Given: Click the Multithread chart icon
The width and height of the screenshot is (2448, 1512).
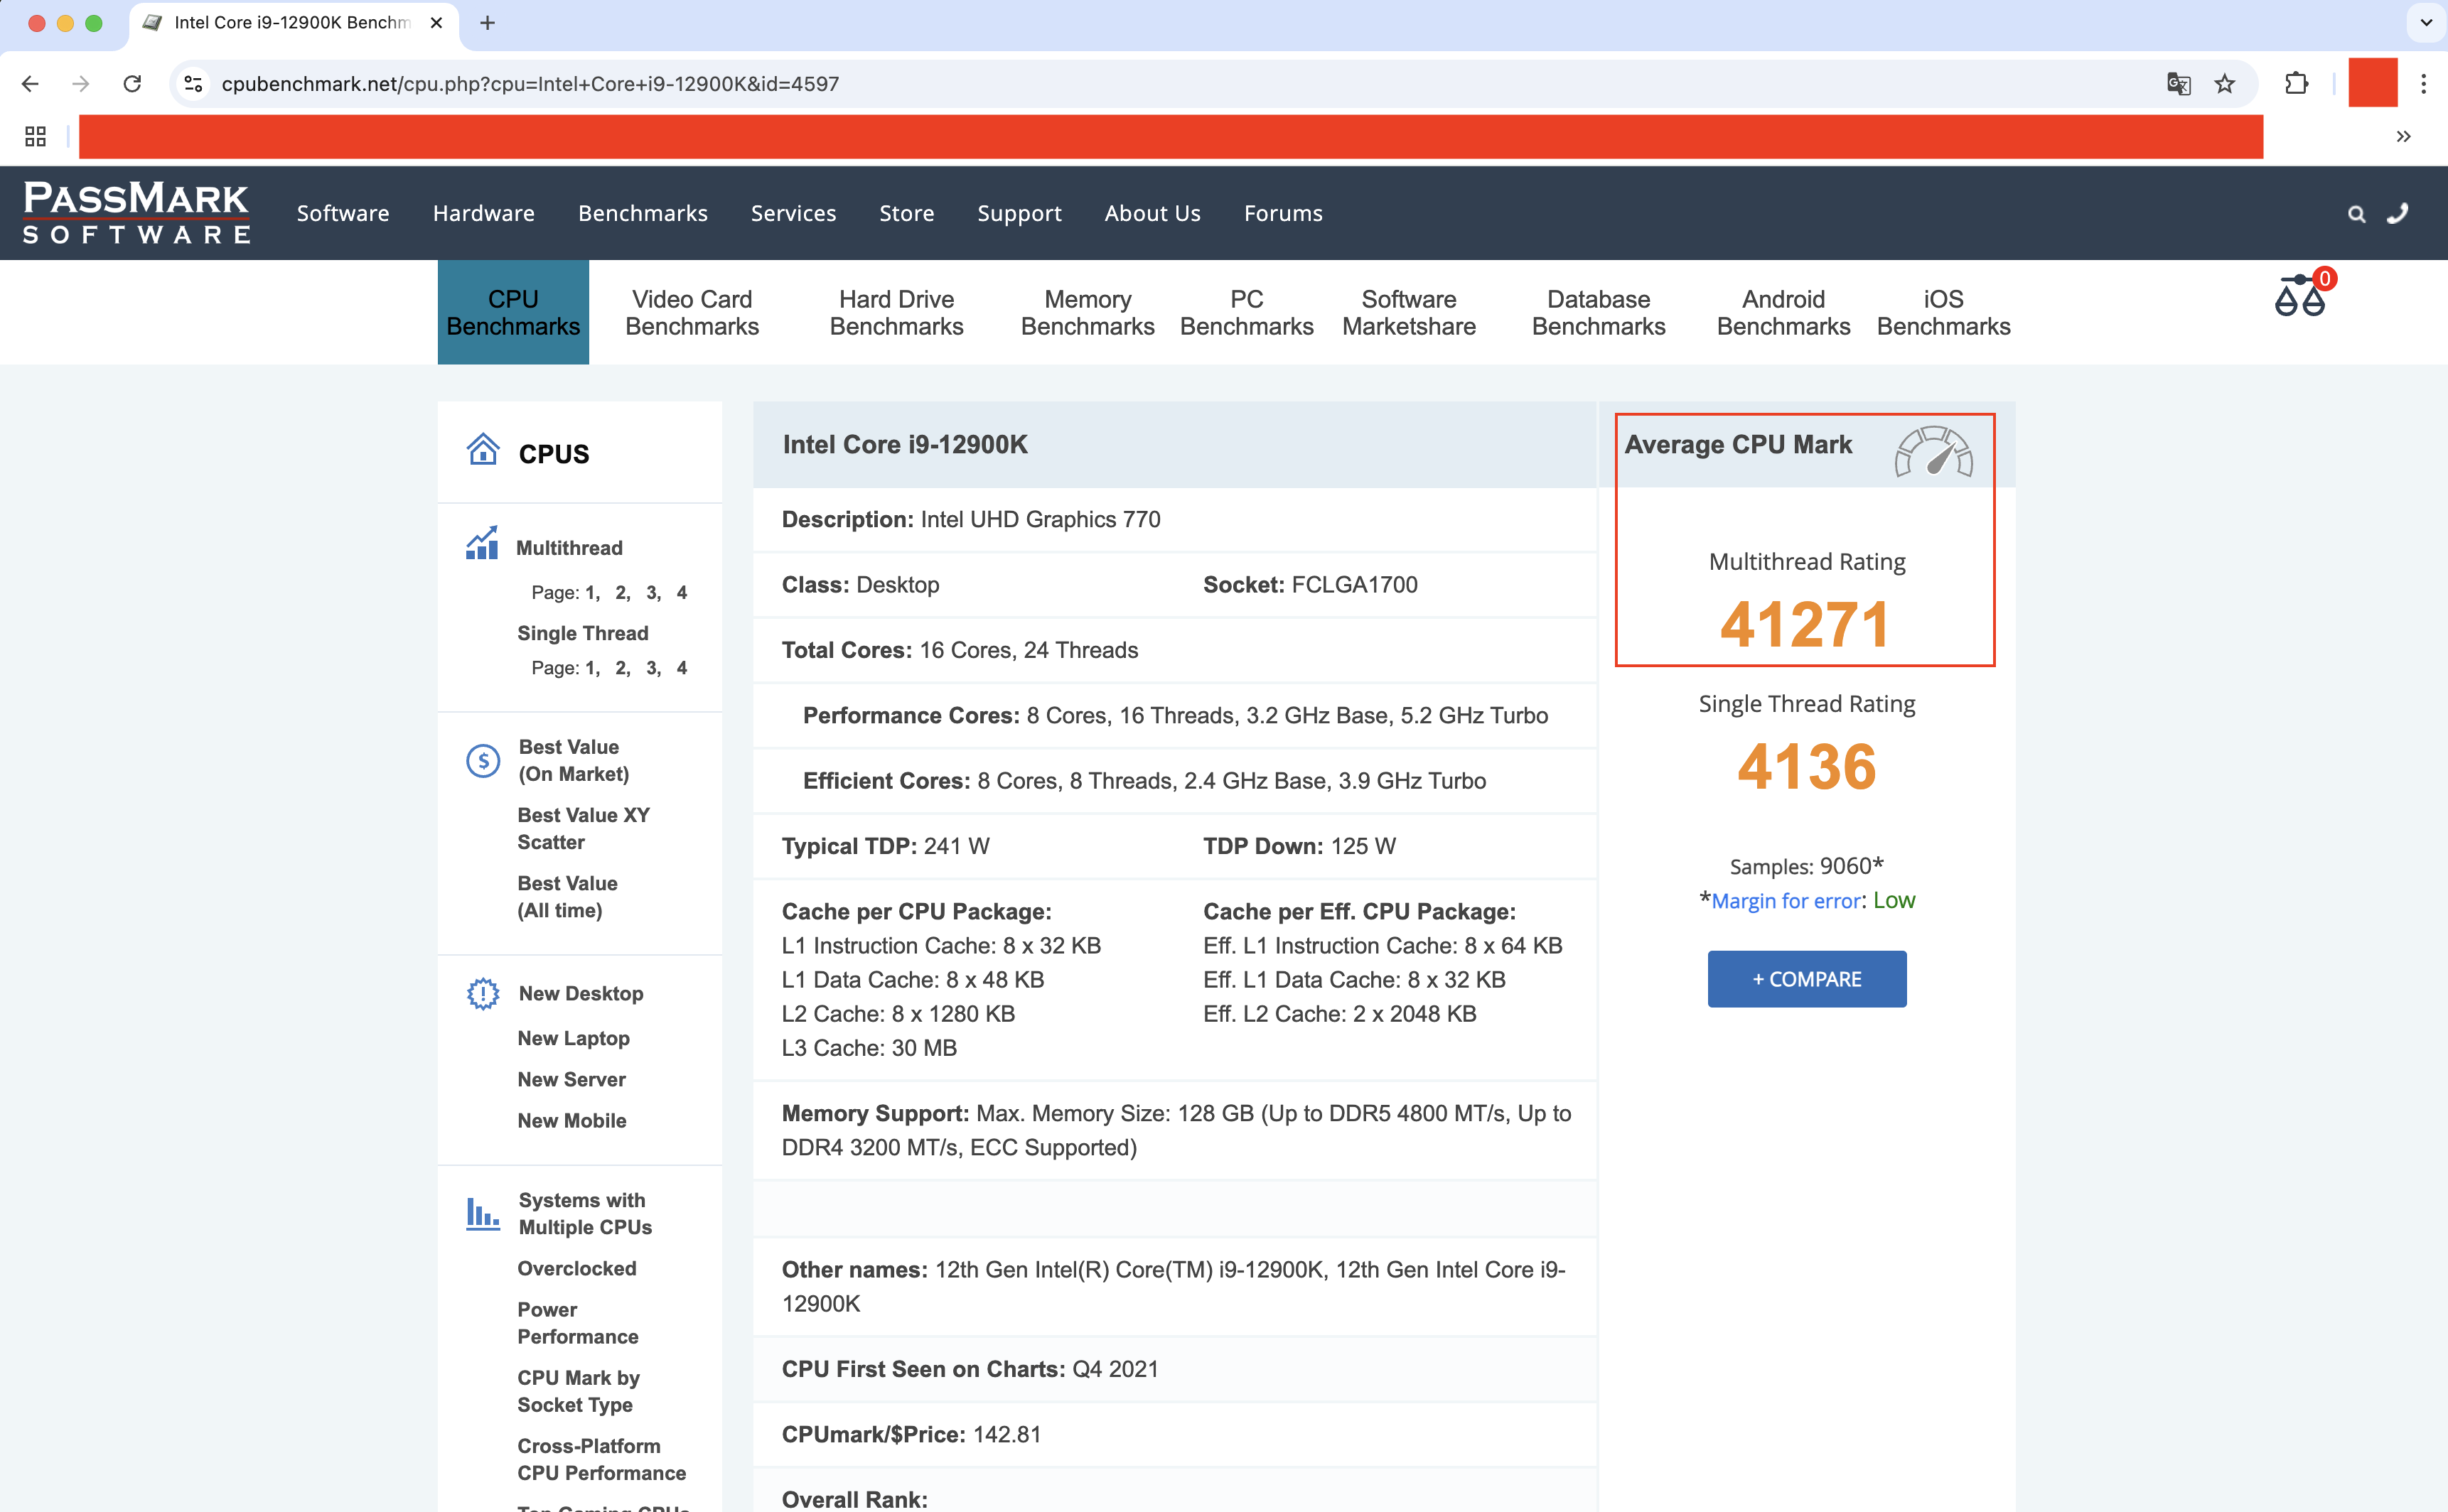Looking at the screenshot, I should pos(482,544).
